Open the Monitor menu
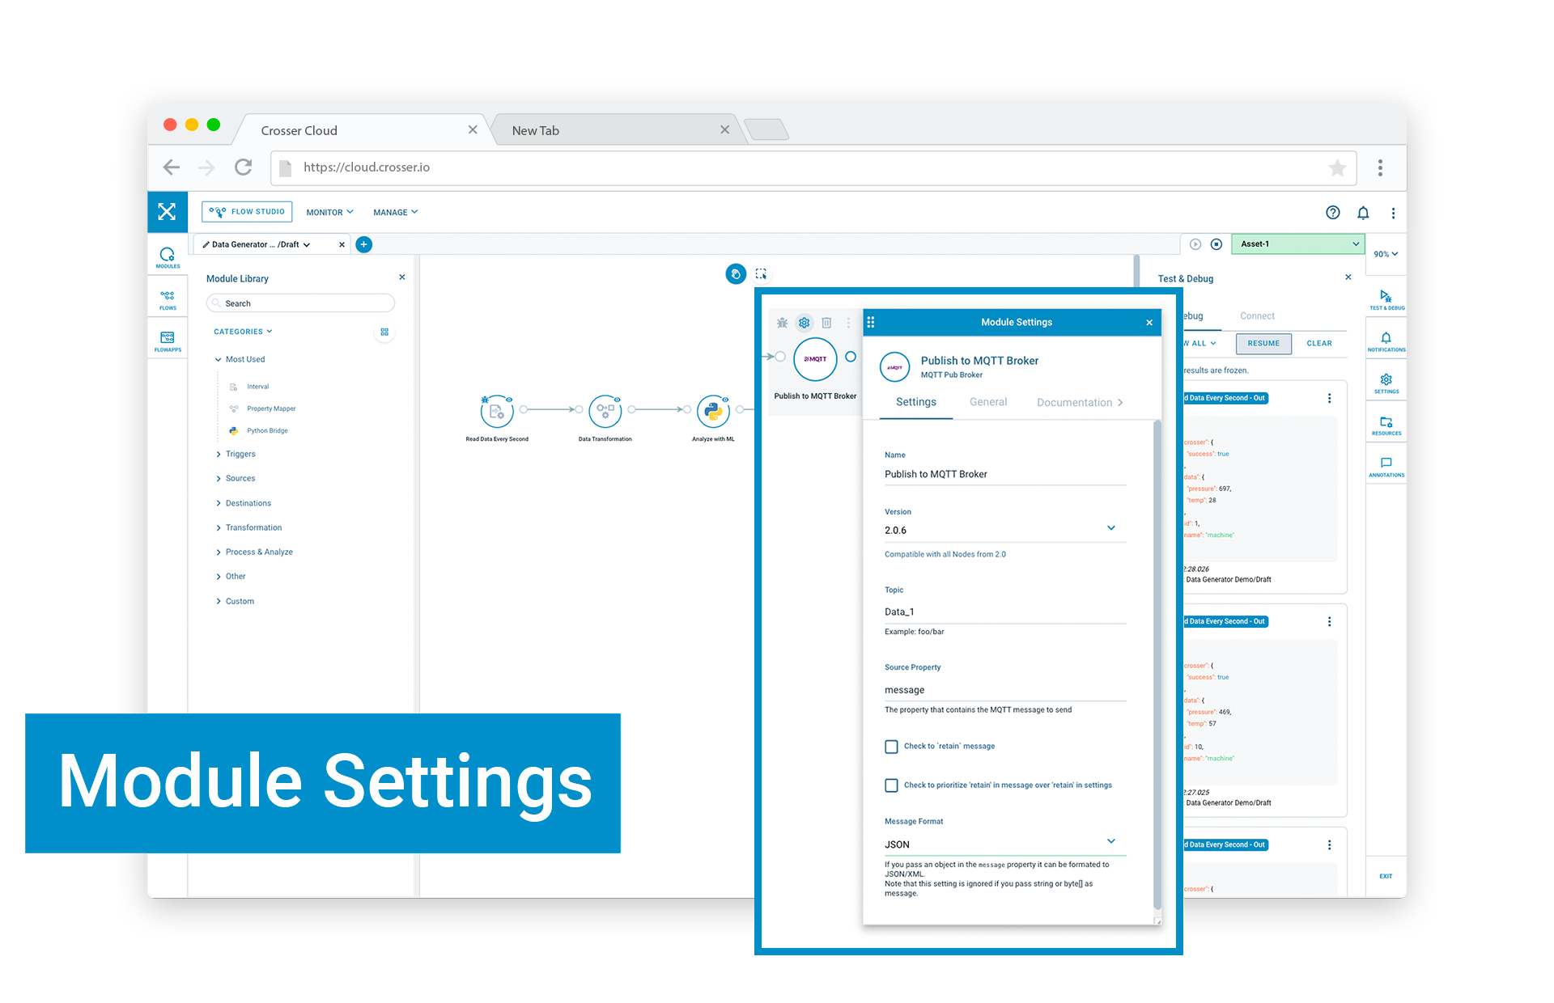Screen dimensions: 1554x1003 329,213
